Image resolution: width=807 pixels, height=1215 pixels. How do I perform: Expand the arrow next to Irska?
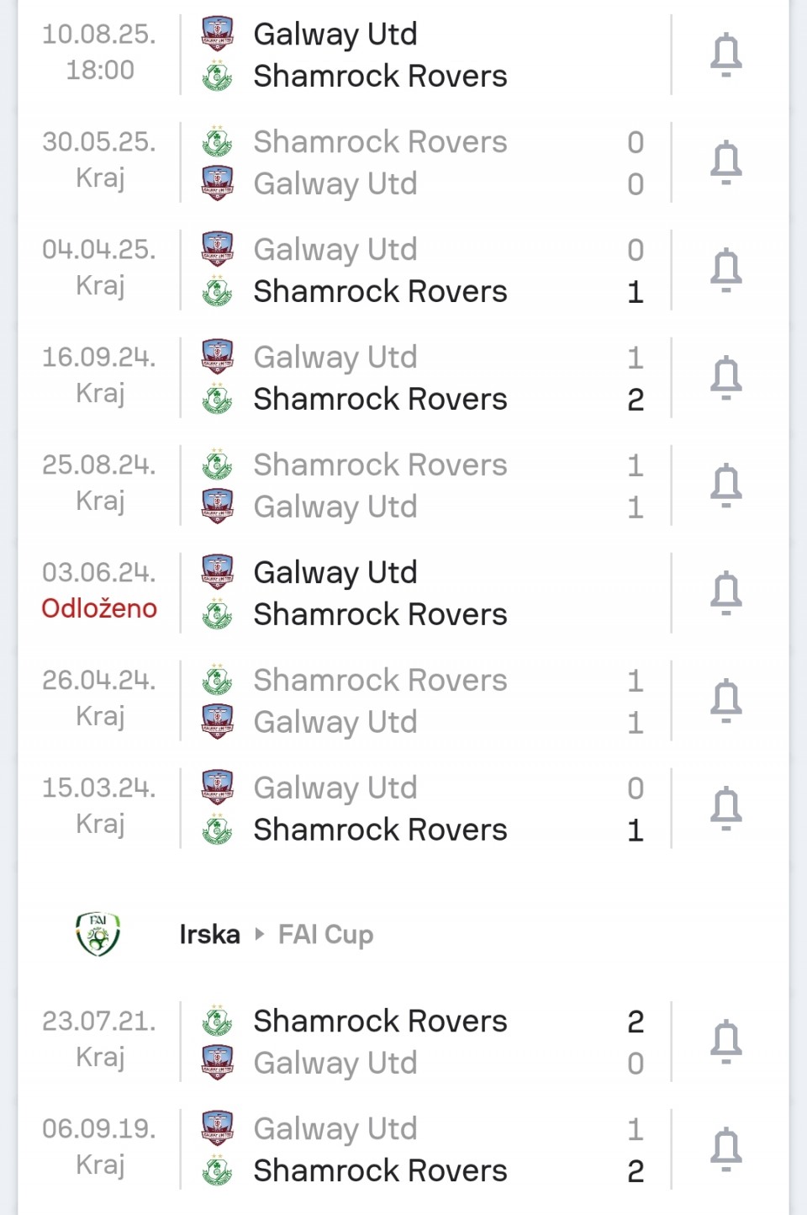pyautogui.click(x=259, y=934)
